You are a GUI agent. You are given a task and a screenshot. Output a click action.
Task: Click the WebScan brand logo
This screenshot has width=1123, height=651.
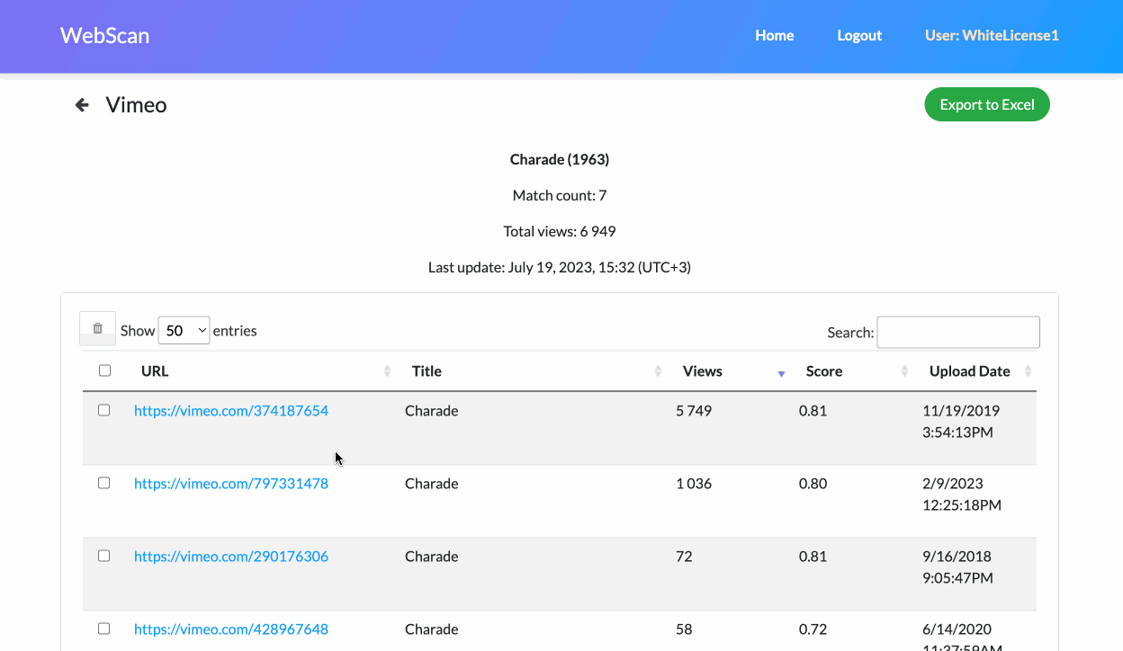pos(104,35)
